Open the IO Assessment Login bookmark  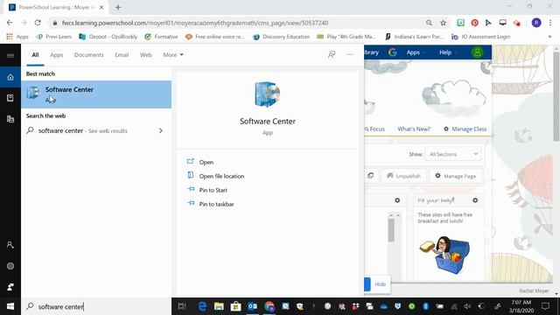pyautogui.click(x=480, y=37)
